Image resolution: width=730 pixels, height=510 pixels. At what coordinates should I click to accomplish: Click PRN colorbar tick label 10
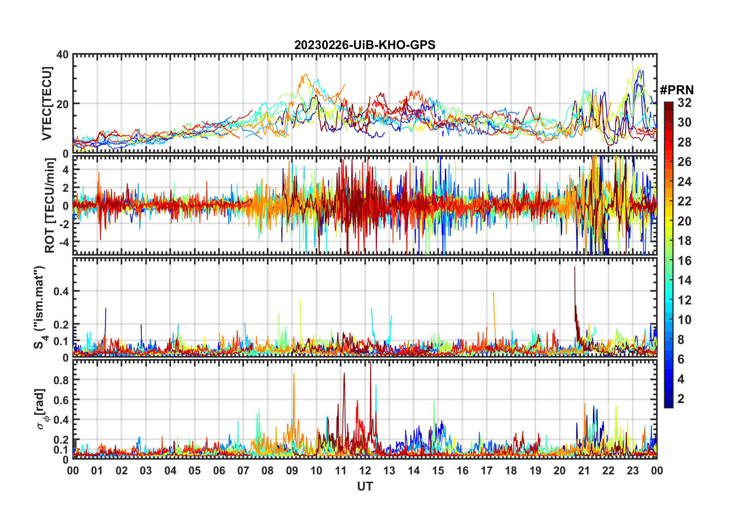(x=684, y=320)
